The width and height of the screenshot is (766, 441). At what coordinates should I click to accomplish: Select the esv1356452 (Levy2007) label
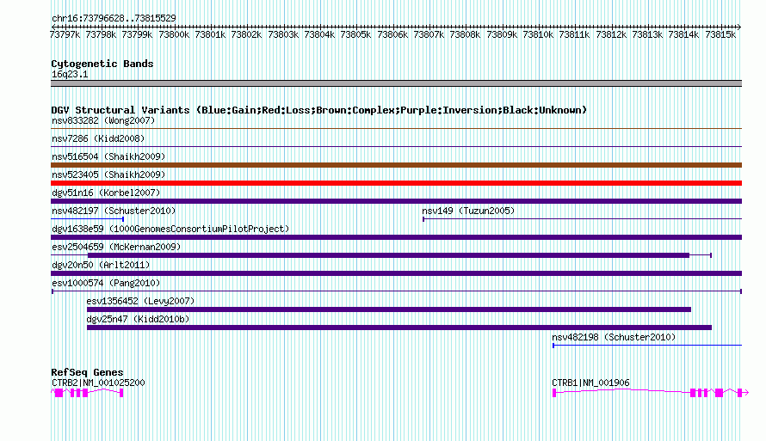click(140, 301)
